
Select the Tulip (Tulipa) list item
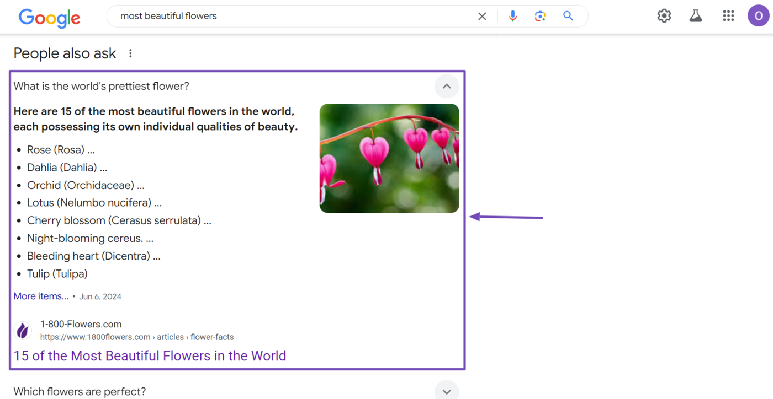click(57, 273)
